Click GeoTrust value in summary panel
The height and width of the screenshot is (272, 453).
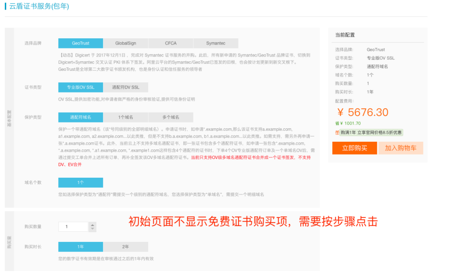376,49
